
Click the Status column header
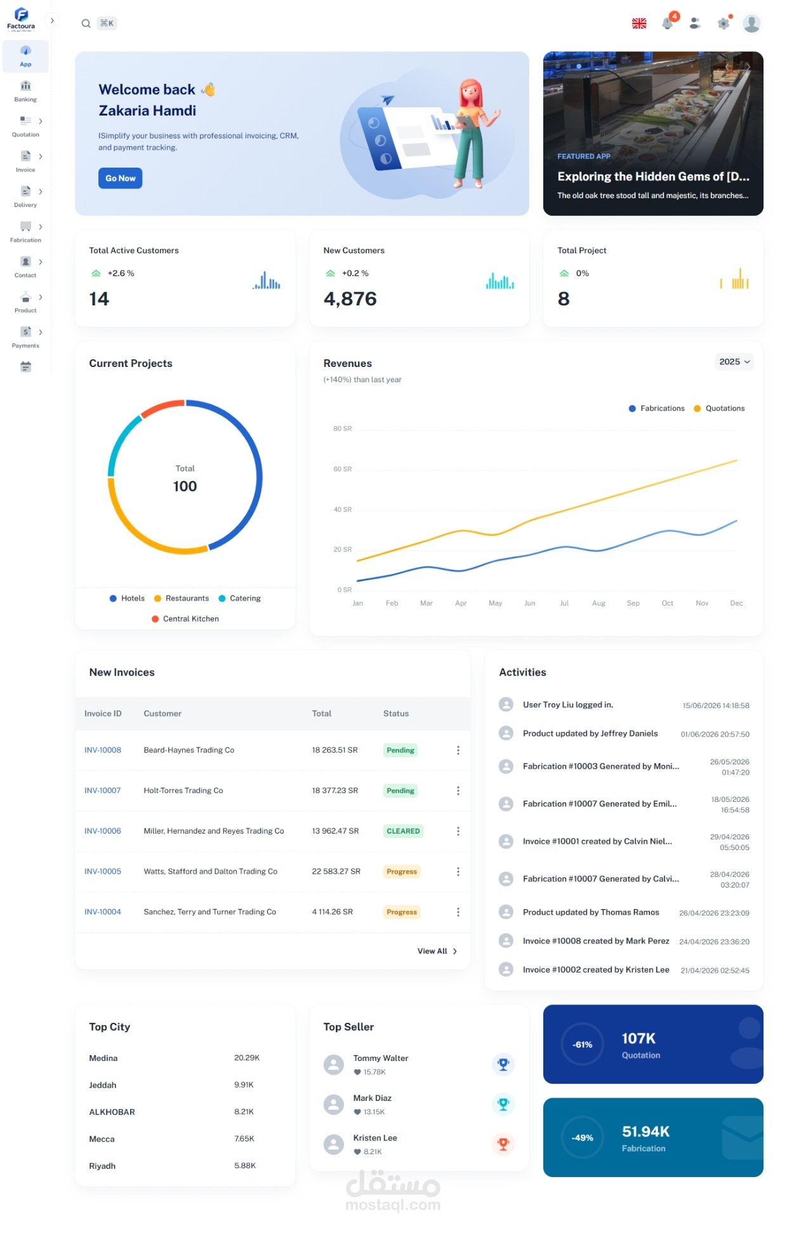click(x=396, y=714)
